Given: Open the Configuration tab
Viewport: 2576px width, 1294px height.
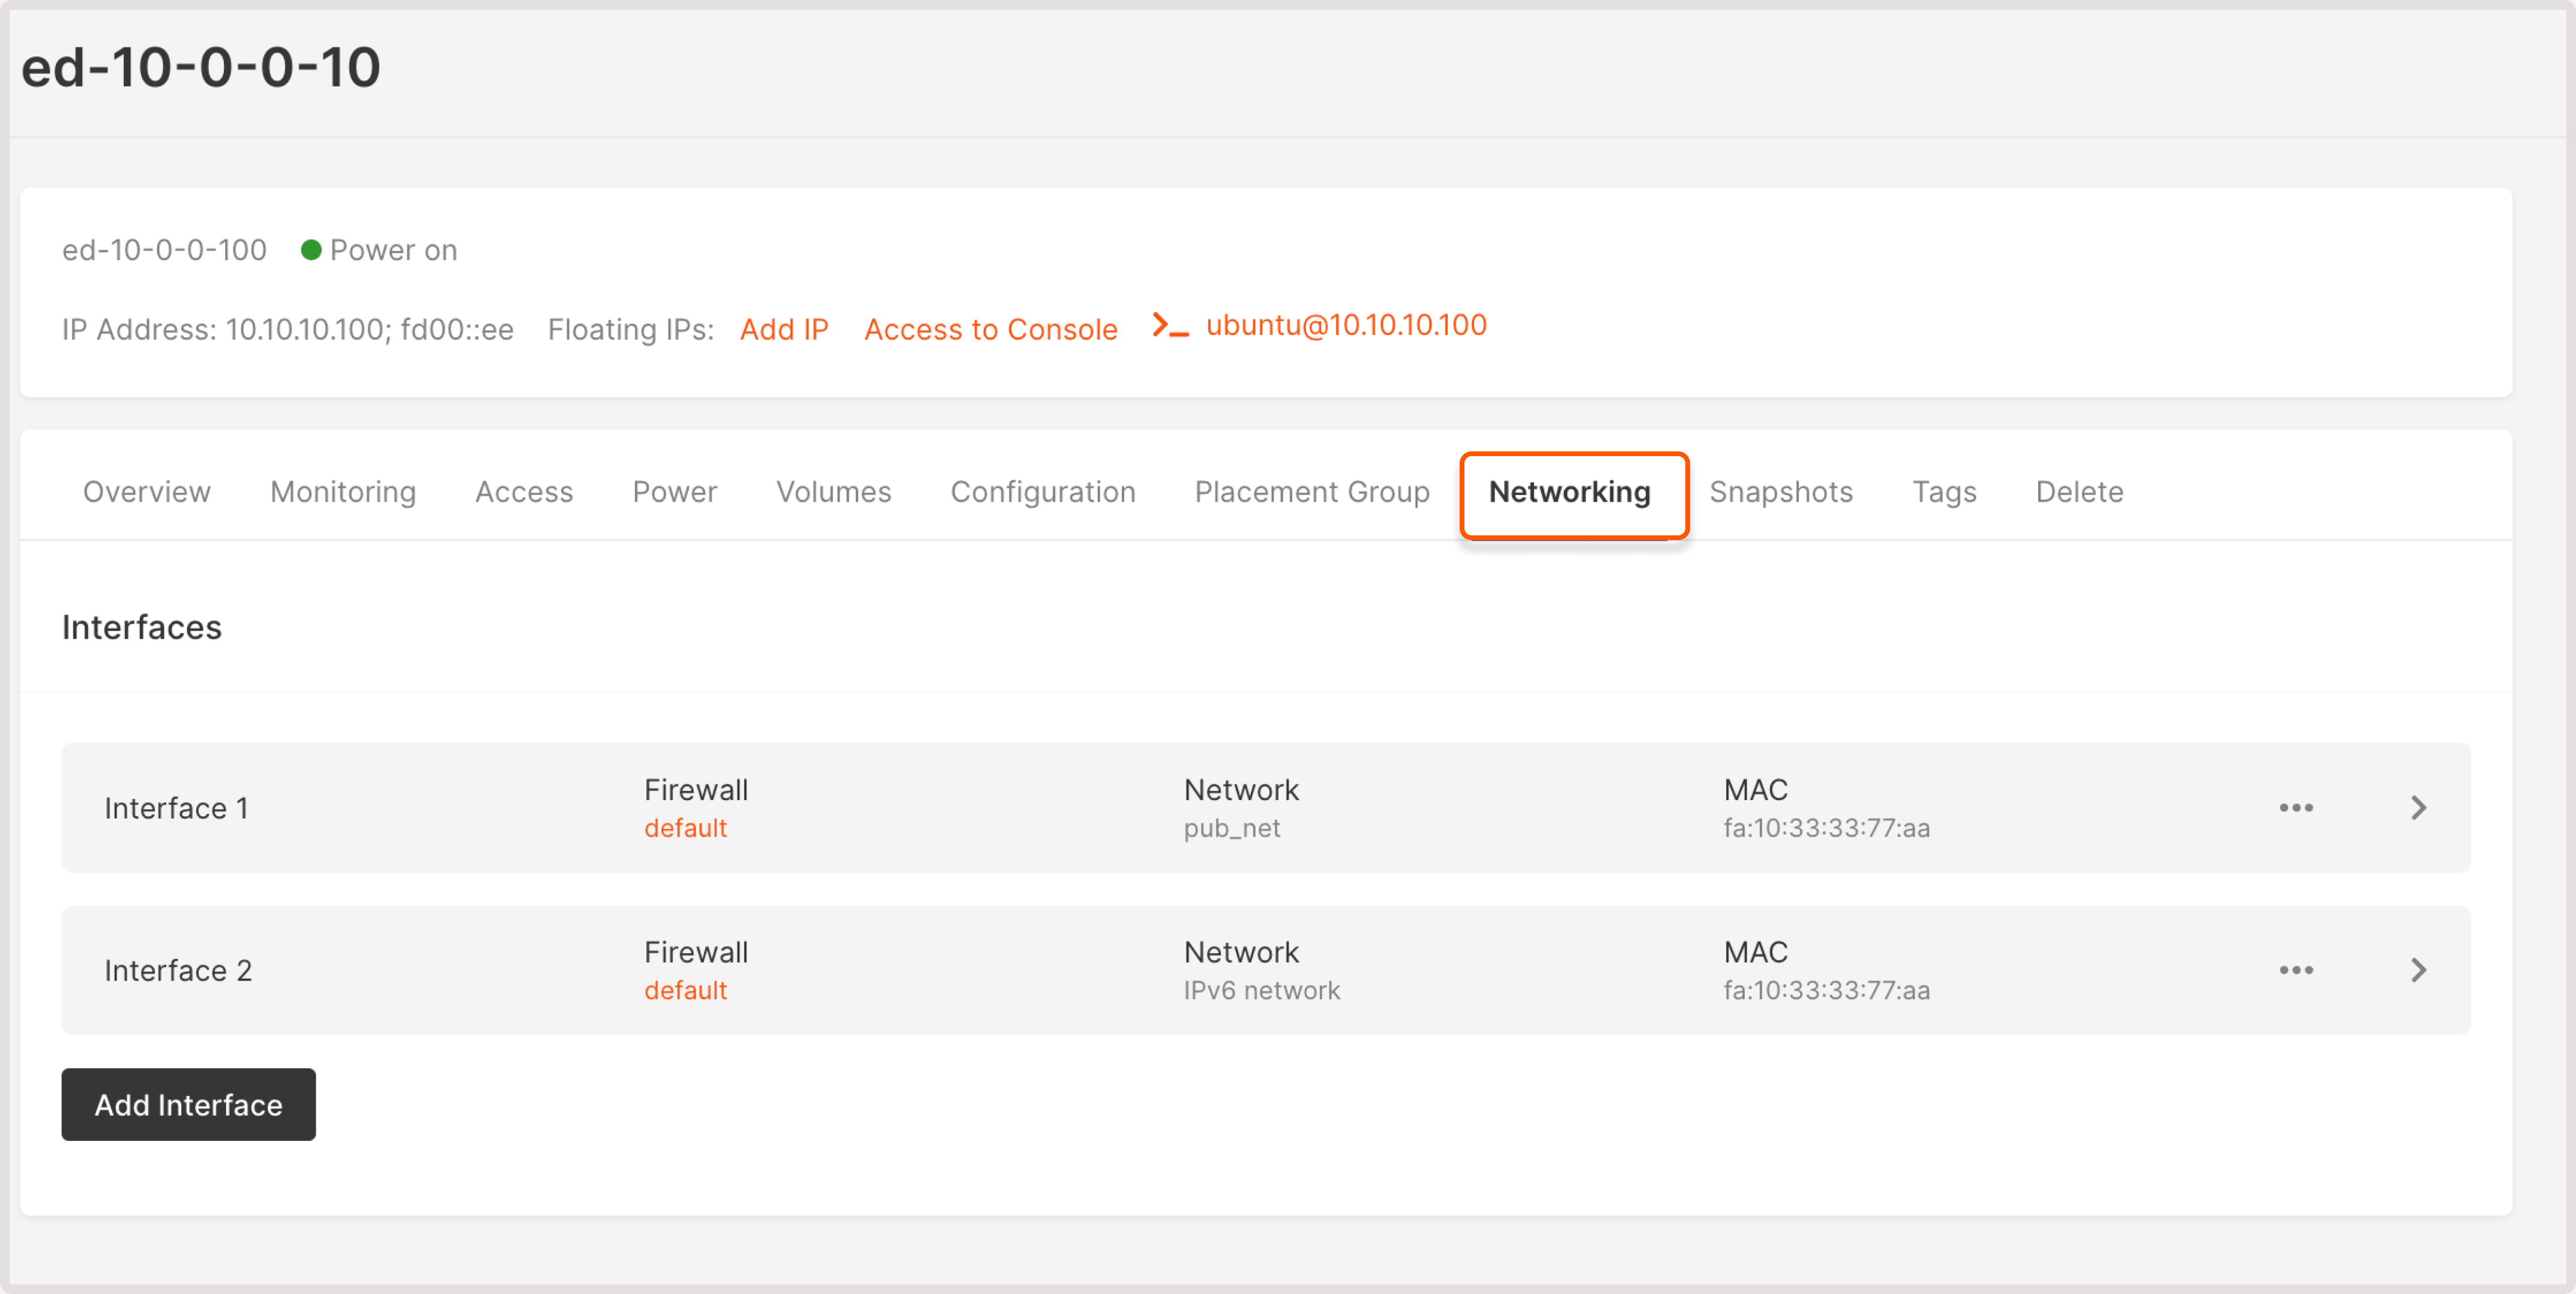Looking at the screenshot, I should click(x=1043, y=491).
